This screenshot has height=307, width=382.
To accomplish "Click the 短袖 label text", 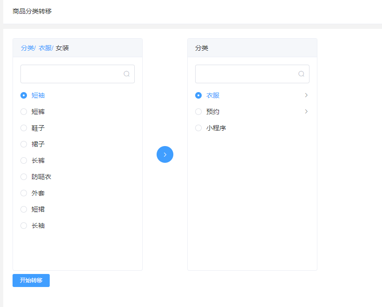I will [x=38, y=95].
